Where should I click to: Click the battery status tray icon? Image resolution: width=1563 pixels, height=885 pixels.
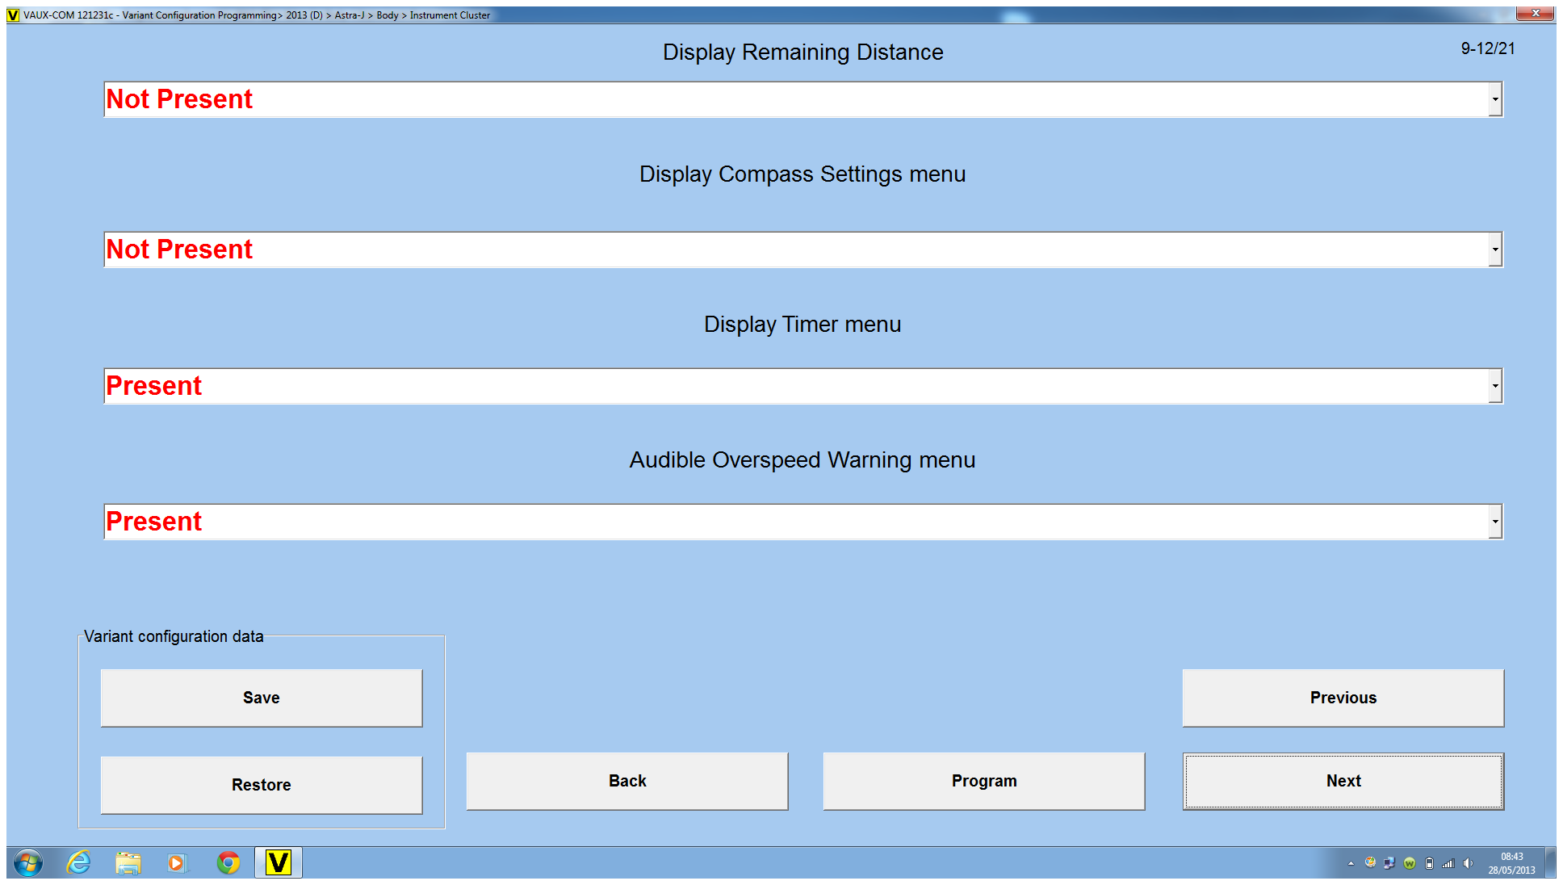[x=1429, y=863]
